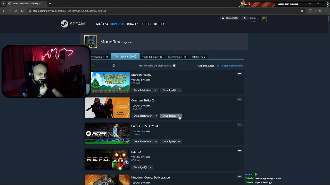Open EA SPORTS FC 24 game thumbnail
The image size is (330, 185).
[107, 134]
